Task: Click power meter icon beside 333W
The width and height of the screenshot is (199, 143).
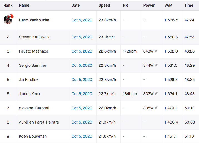Action: point(156,94)
